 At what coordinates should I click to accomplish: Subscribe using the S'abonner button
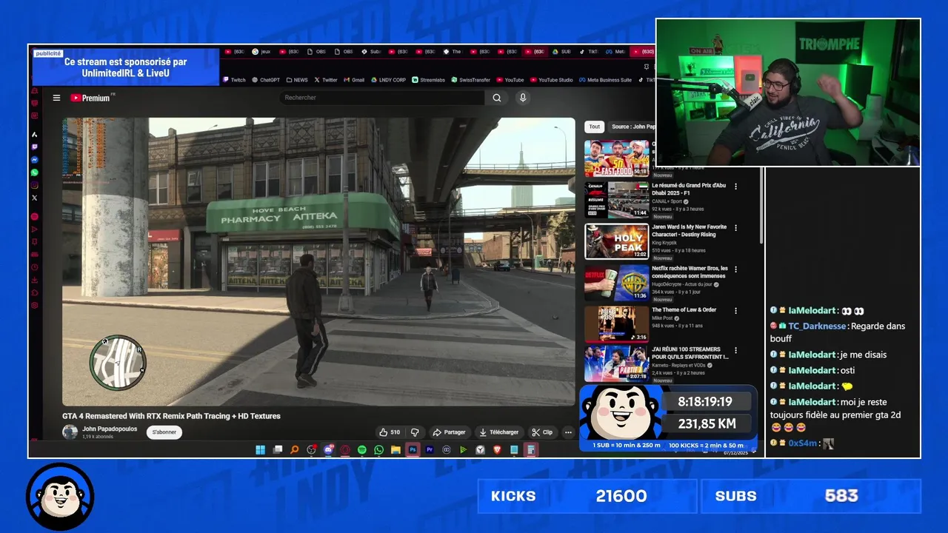[164, 432]
